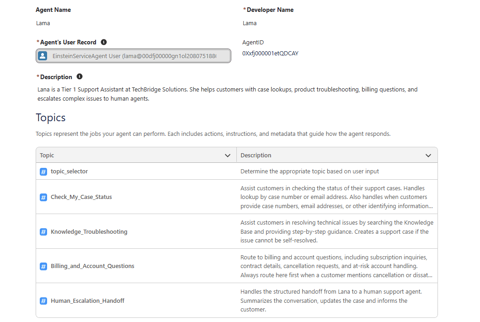The image size is (480, 322).
Task: Open the Check_My_Case_Status topic
Action: coord(81,197)
